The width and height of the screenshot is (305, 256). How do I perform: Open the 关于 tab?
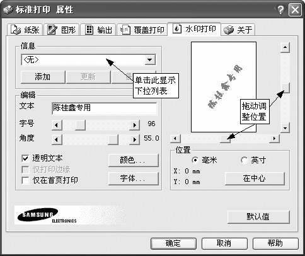(x=238, y=30)
